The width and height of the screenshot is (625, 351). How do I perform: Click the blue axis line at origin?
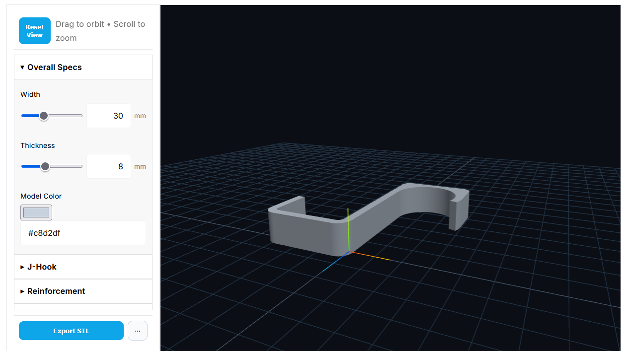click(334, 263)
